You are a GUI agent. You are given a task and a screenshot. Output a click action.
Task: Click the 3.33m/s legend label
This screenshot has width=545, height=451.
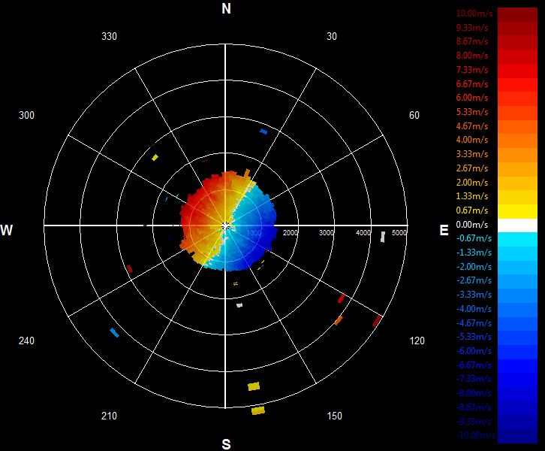click(x=472, y=154)
